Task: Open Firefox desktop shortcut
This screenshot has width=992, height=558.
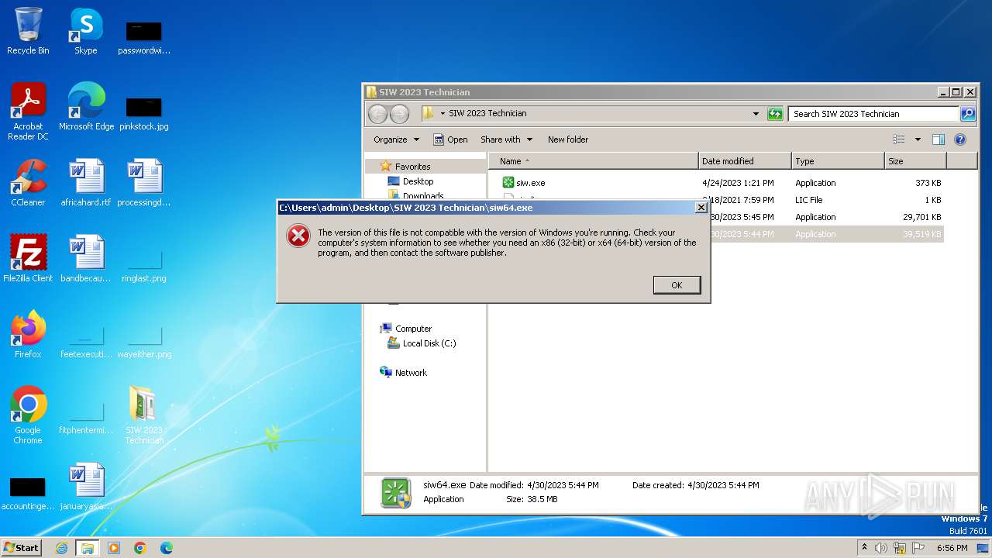Action: tap(28, 335)
